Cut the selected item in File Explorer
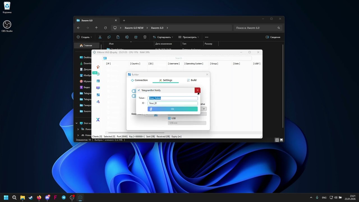 (100, 37)
